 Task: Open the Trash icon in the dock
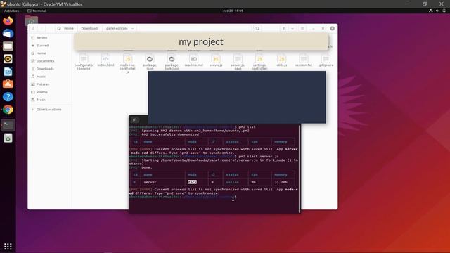coord(8,138)
